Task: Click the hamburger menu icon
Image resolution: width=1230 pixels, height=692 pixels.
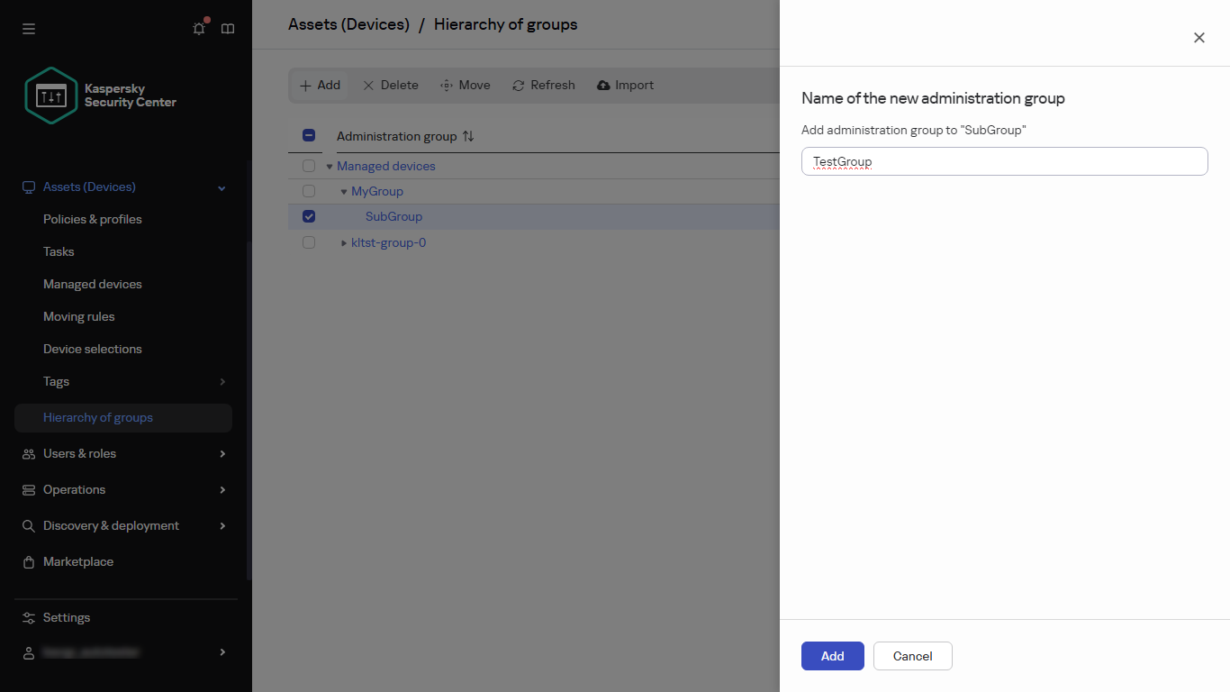Action: coord(29,29)
